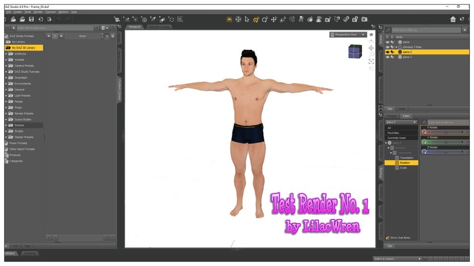Viewport: 474px width, 266px height.
Task: Toggle visibility of Genesis 3 Male
Action: pyautogui.click(x=387, y=47)
